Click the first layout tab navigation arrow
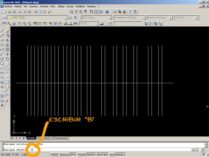 click(x=12, y=138)
